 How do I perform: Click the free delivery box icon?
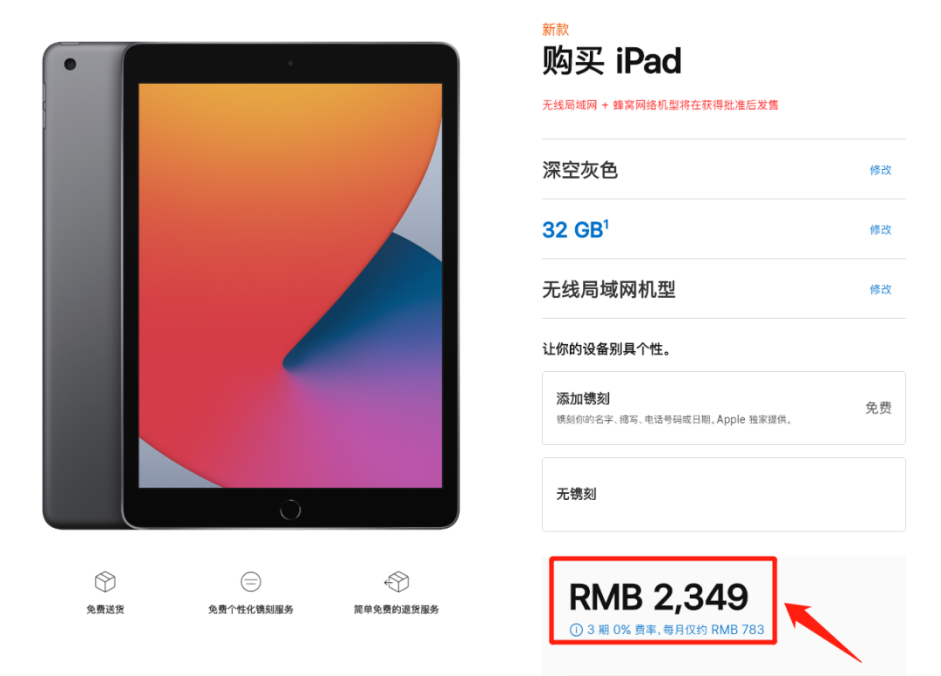[x=105, y=581]
